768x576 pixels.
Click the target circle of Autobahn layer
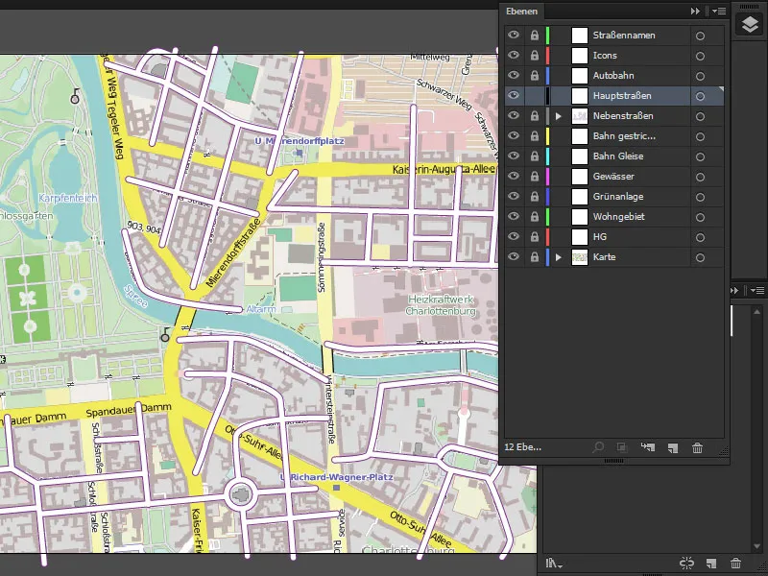701,76
